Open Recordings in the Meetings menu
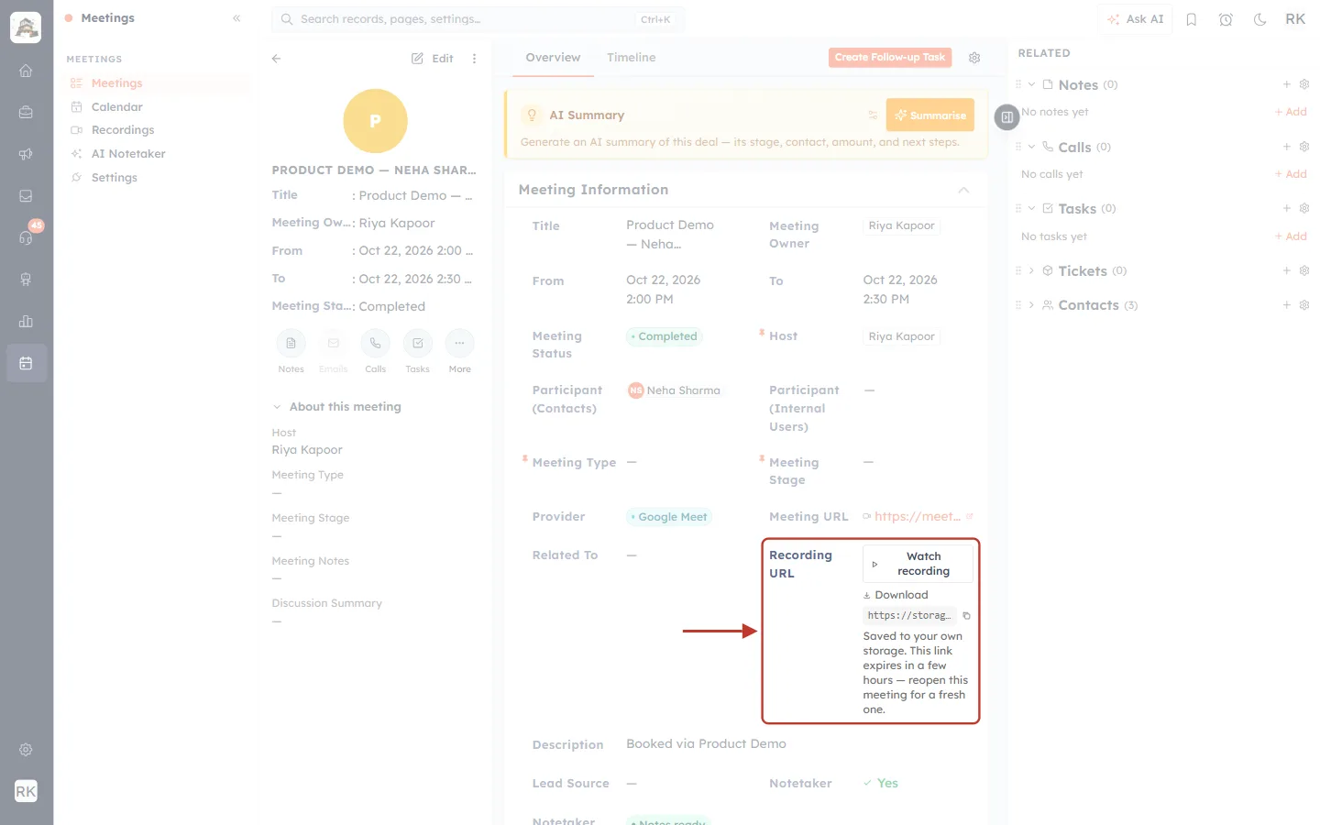Screen dimensions: 1320x825 [123, 130]
